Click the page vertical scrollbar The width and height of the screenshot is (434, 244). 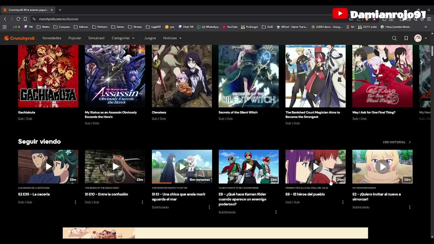(432, 51)
